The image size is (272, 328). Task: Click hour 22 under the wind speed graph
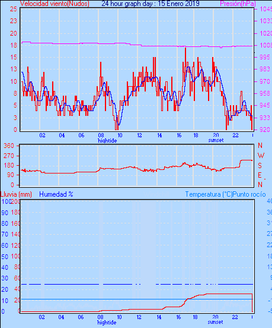click(235, 135)
